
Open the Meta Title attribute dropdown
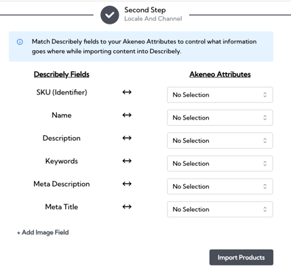coord(220,209)
